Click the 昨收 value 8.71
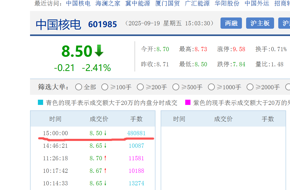The width and height of the screenshot is (290, 190). pos(163,64)
